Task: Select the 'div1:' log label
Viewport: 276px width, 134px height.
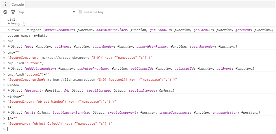Action: point(12,20)
